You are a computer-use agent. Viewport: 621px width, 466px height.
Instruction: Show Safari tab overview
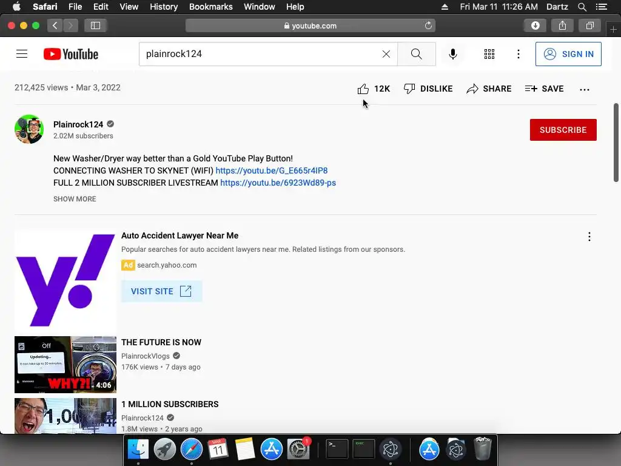pyautogui.click(x=589, y=25)
